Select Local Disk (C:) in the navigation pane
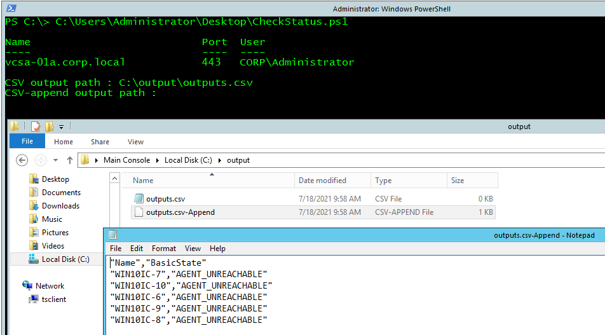Image resolution: width=605 pixels, height=335 pixels. tap(65, 259)
